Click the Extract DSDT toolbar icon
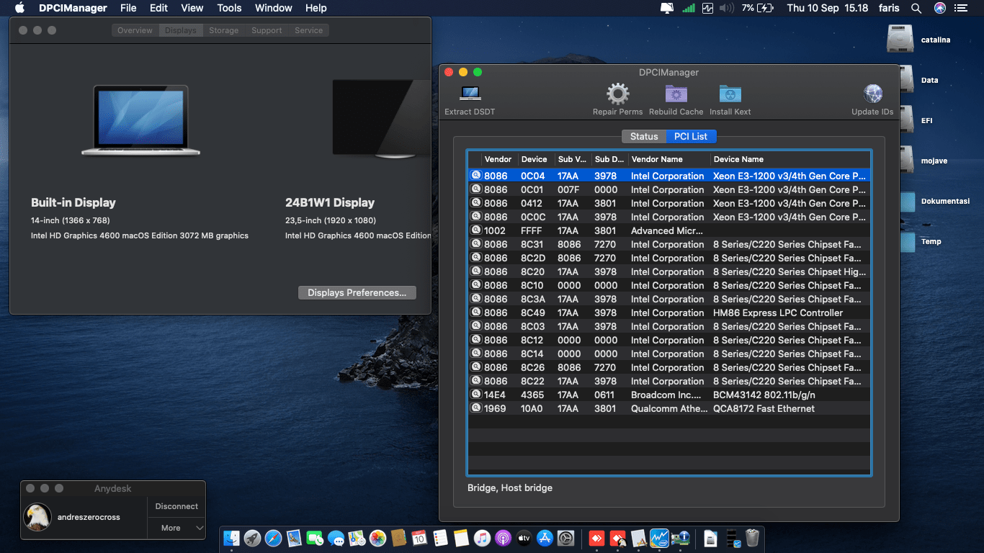This screenshot has height=553, width=984. [470, 94]
